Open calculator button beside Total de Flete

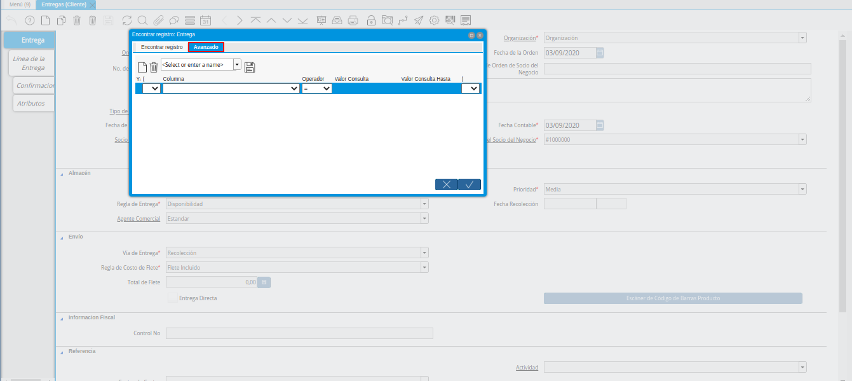pyautogui.click(x=265, y=282)
